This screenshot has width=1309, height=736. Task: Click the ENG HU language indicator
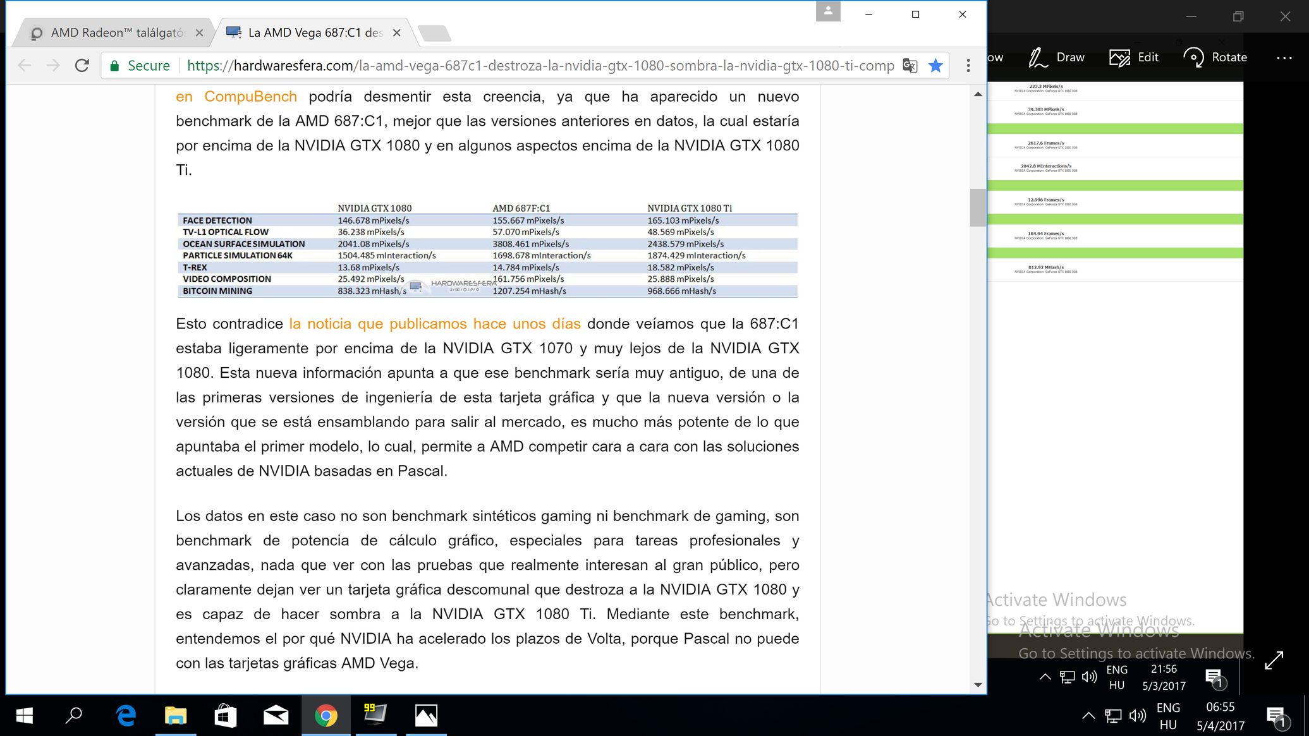click(1168, 716)
